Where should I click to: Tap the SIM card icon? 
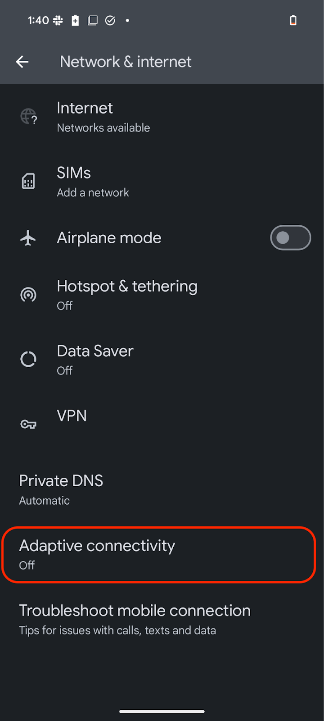click(28, 181)
